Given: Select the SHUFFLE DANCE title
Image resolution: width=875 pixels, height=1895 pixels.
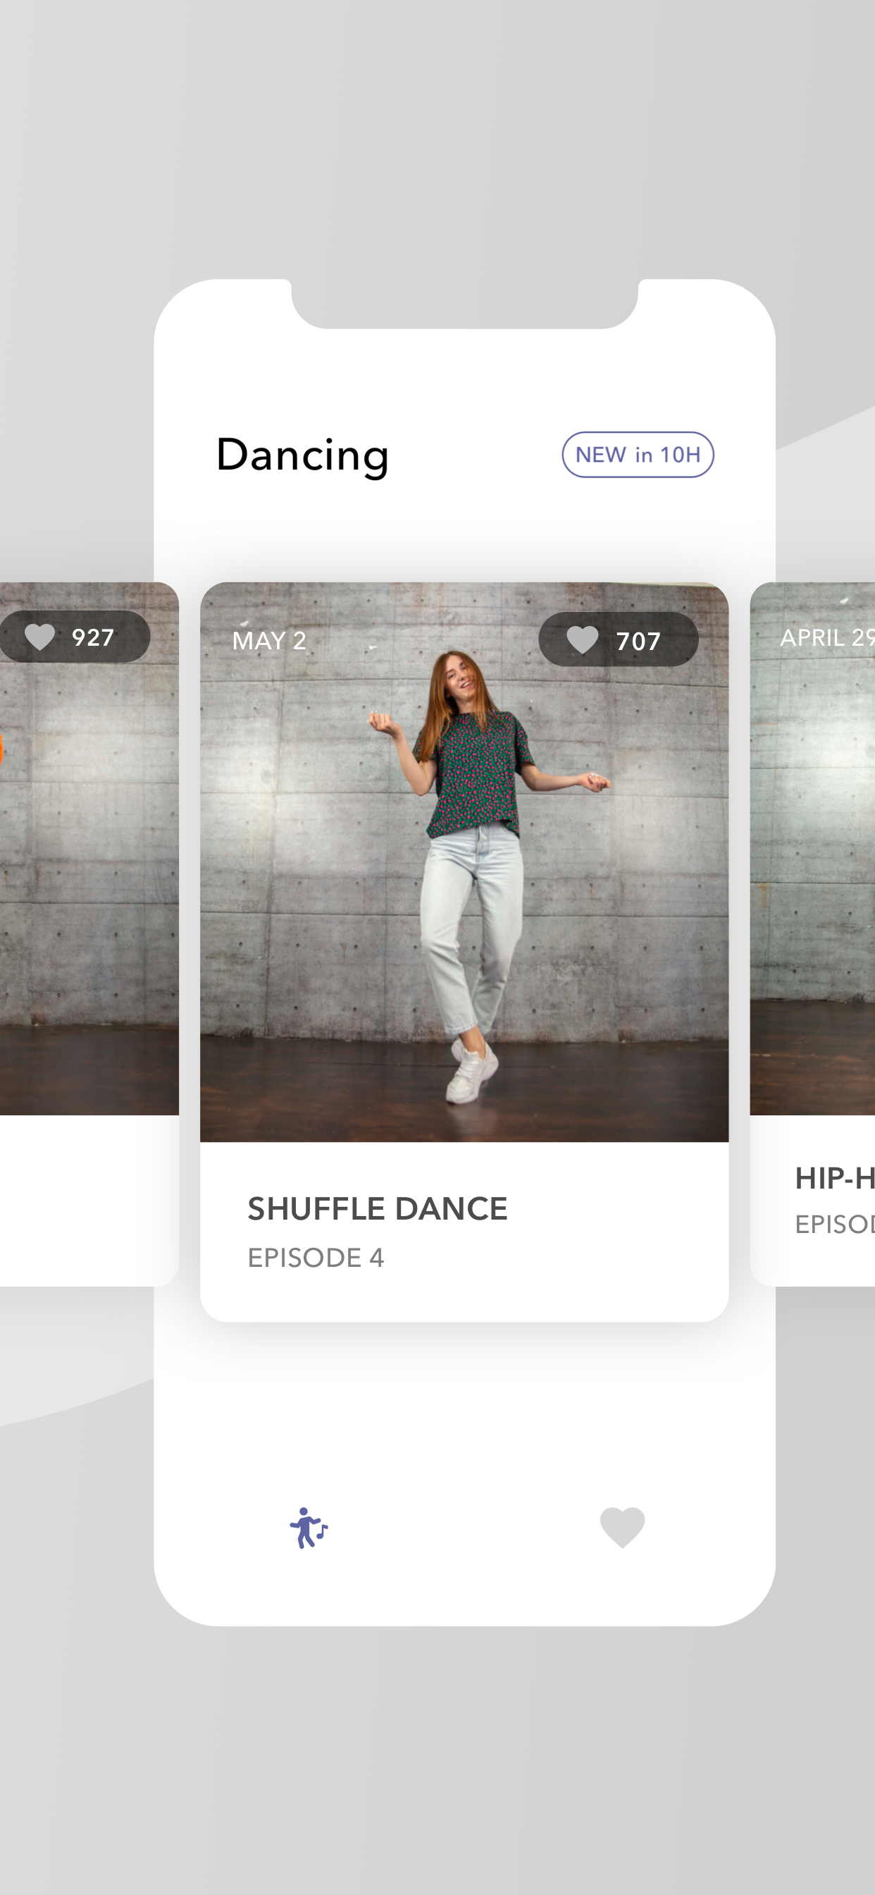Looking at the screenshot, I should pyautogui.click(x=377, y=1208).
